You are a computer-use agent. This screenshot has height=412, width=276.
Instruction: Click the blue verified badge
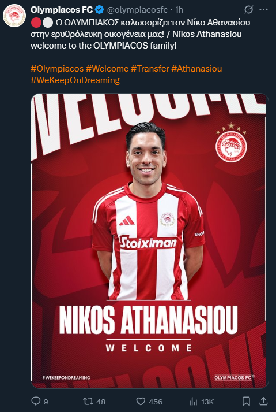point(99,10)
